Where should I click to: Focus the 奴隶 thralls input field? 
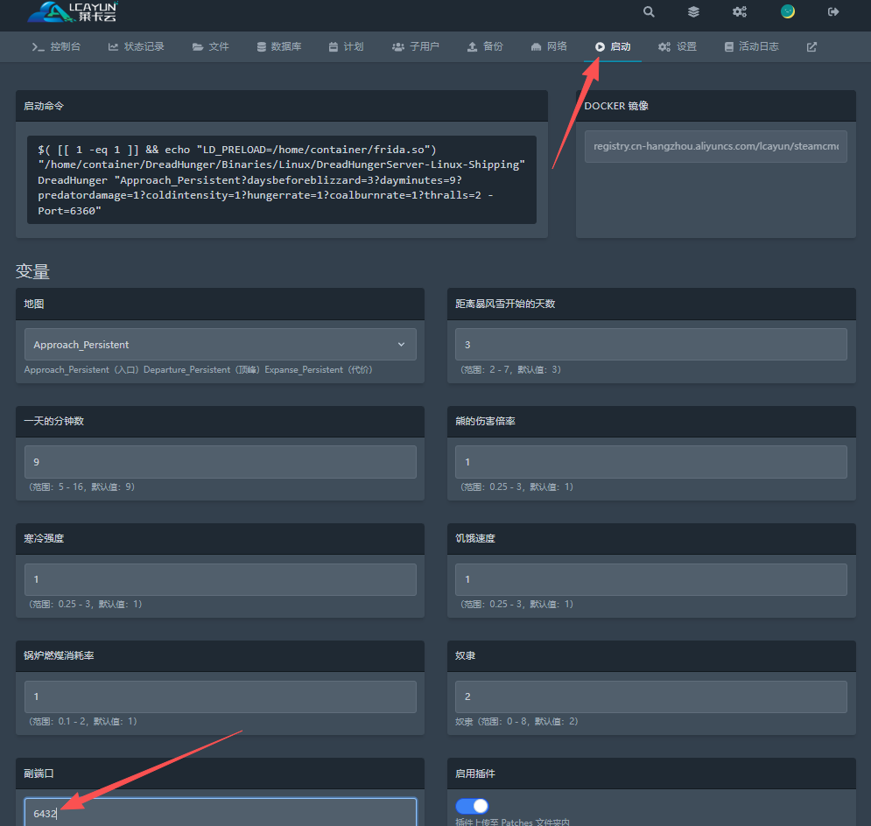(x=650, y=696)
